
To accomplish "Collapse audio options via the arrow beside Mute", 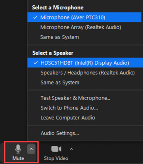I will point(31,149).
